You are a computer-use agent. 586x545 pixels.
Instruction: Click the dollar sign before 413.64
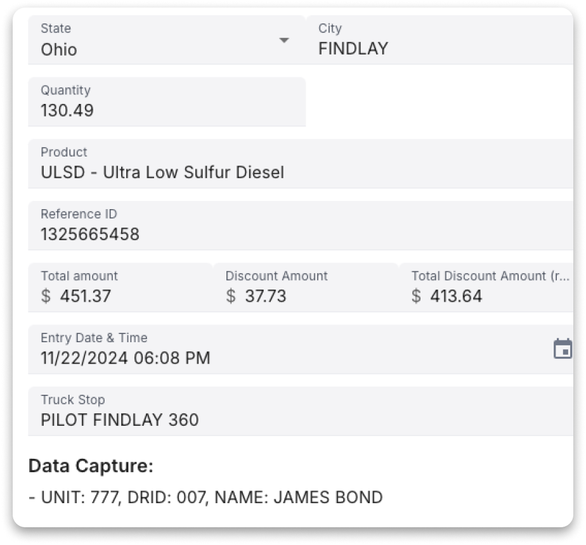416,296
